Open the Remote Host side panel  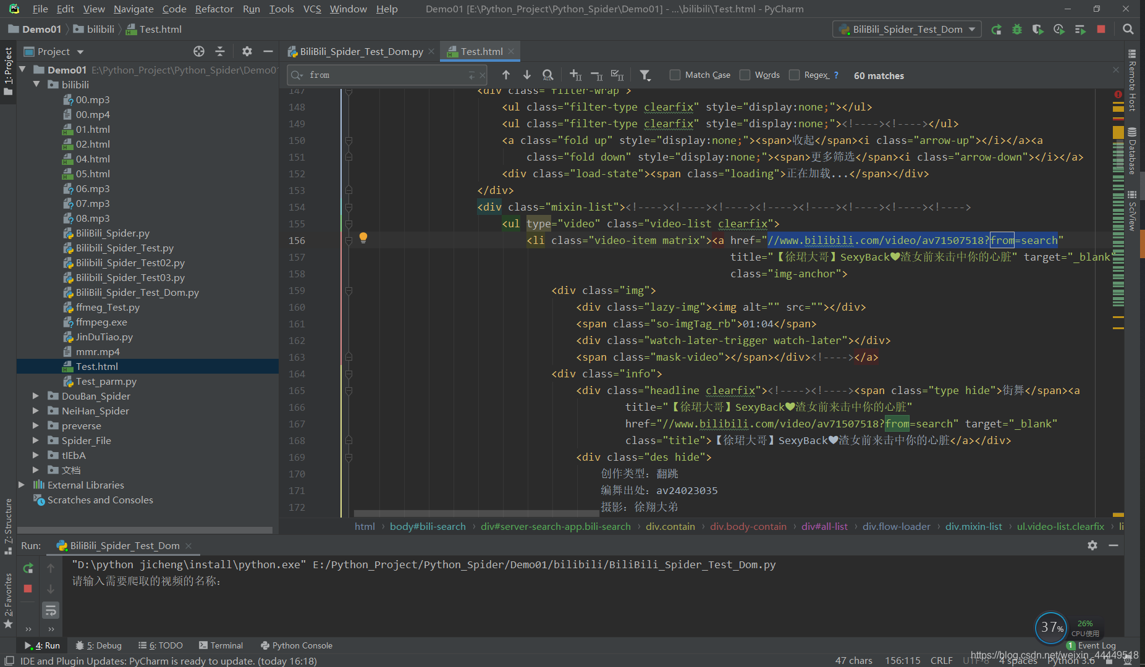pyautogui.click(x=1132, y=80)
